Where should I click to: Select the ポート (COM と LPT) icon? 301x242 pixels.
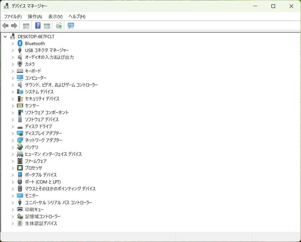[x=20, y=182]
